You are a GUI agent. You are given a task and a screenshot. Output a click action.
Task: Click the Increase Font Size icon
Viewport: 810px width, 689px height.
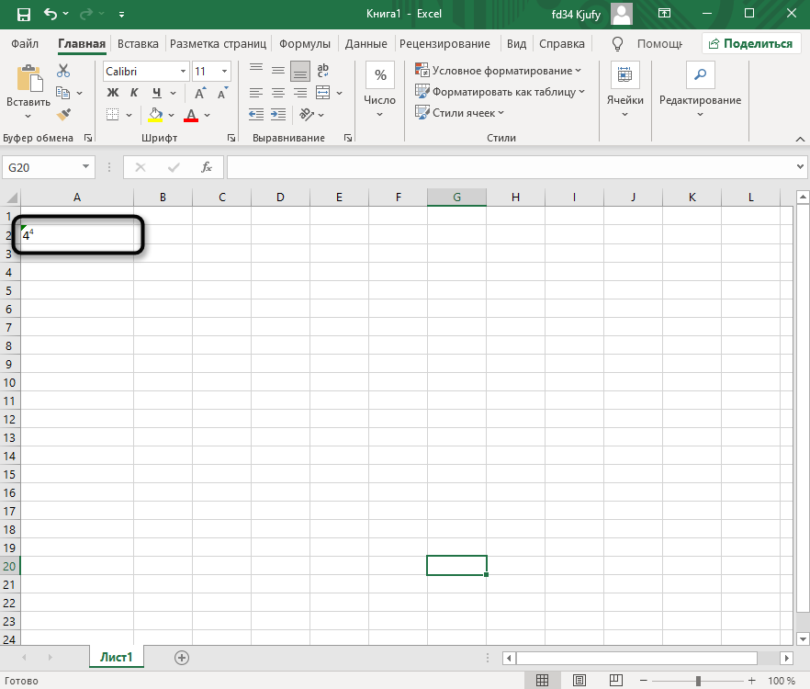coord(200,93)
